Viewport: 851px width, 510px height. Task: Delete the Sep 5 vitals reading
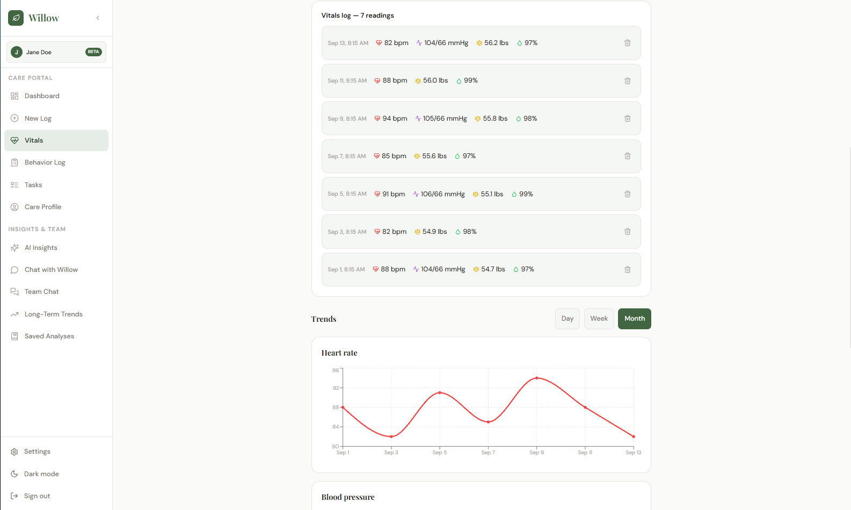[x=627, y=194]
